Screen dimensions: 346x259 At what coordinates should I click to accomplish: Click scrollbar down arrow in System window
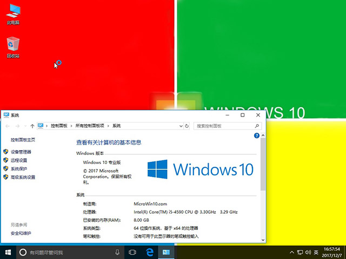coord(263,240)
